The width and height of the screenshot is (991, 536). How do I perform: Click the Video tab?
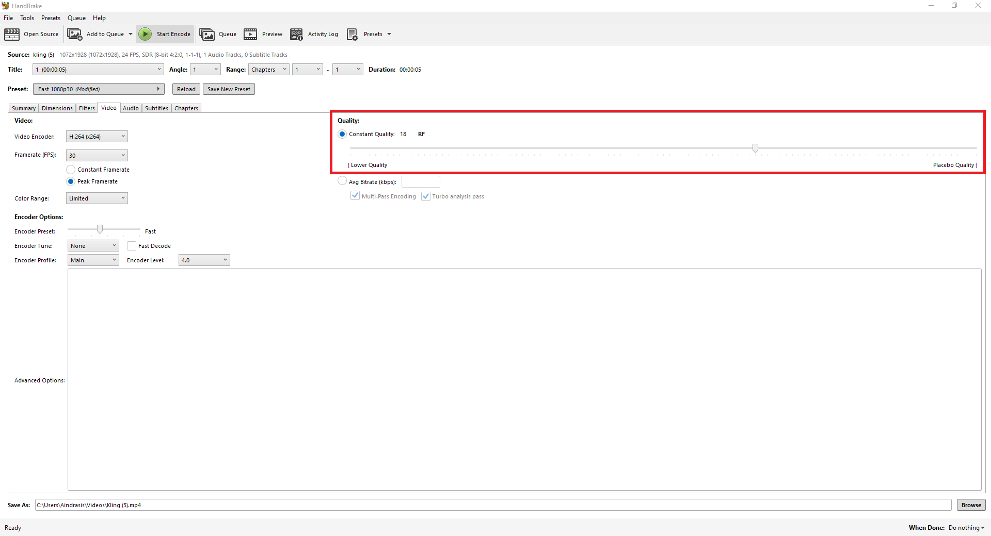pyautogui.click(x=109, y=108)
